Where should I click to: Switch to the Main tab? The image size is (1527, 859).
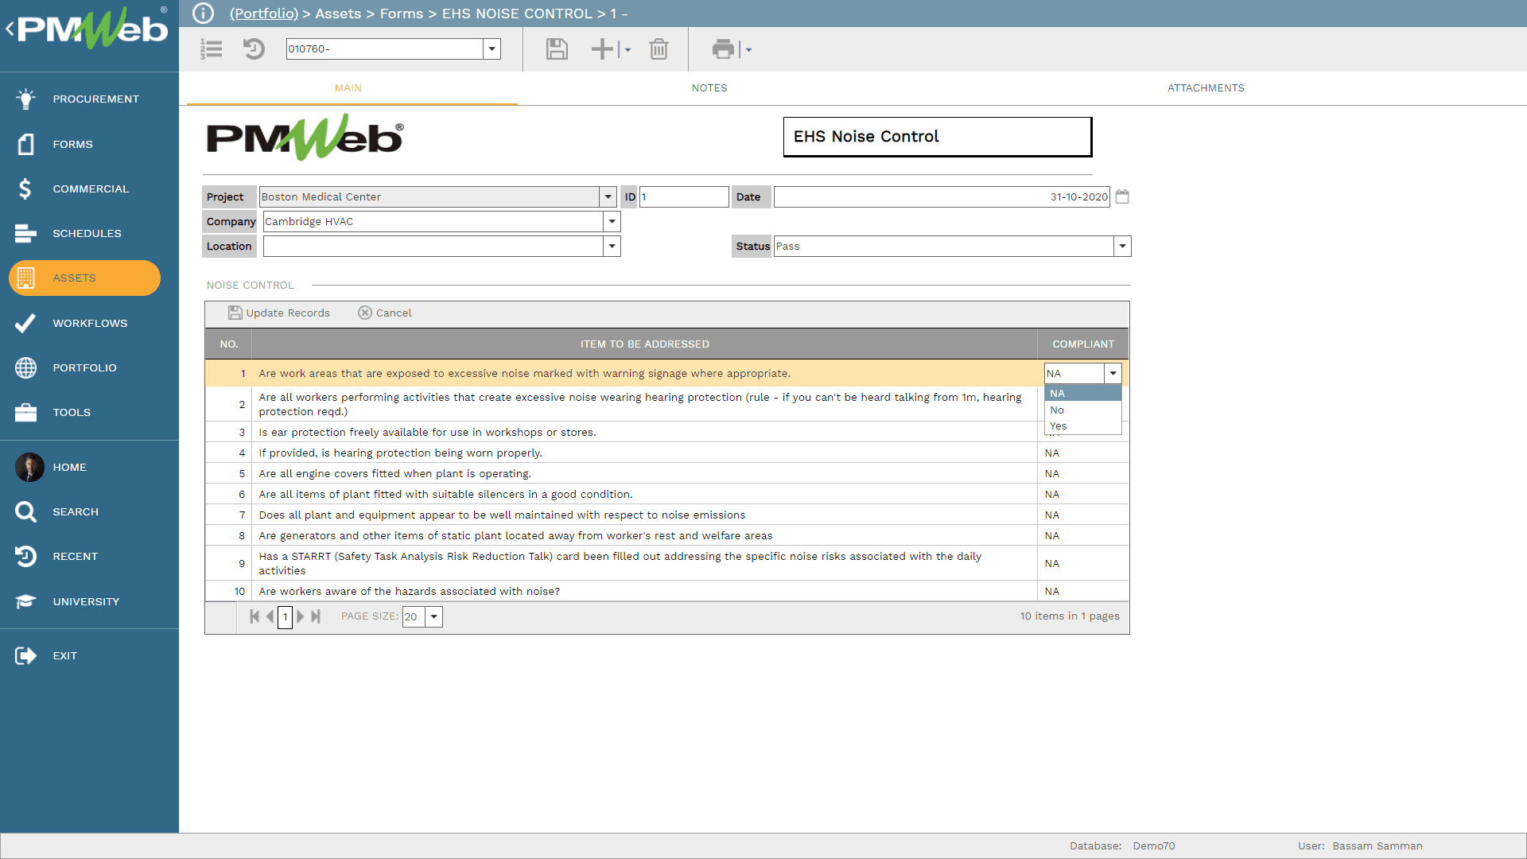point(348,88)
